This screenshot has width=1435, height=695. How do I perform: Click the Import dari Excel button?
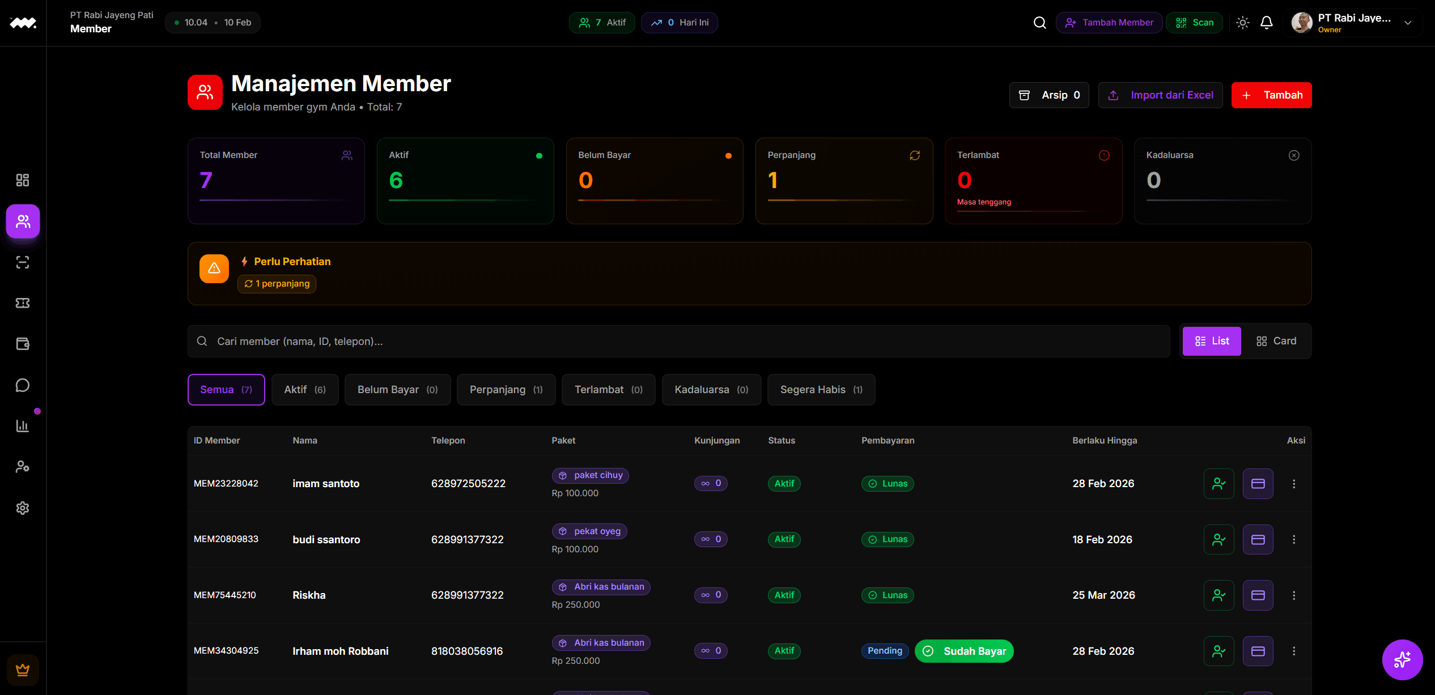tap(1160, 95)
